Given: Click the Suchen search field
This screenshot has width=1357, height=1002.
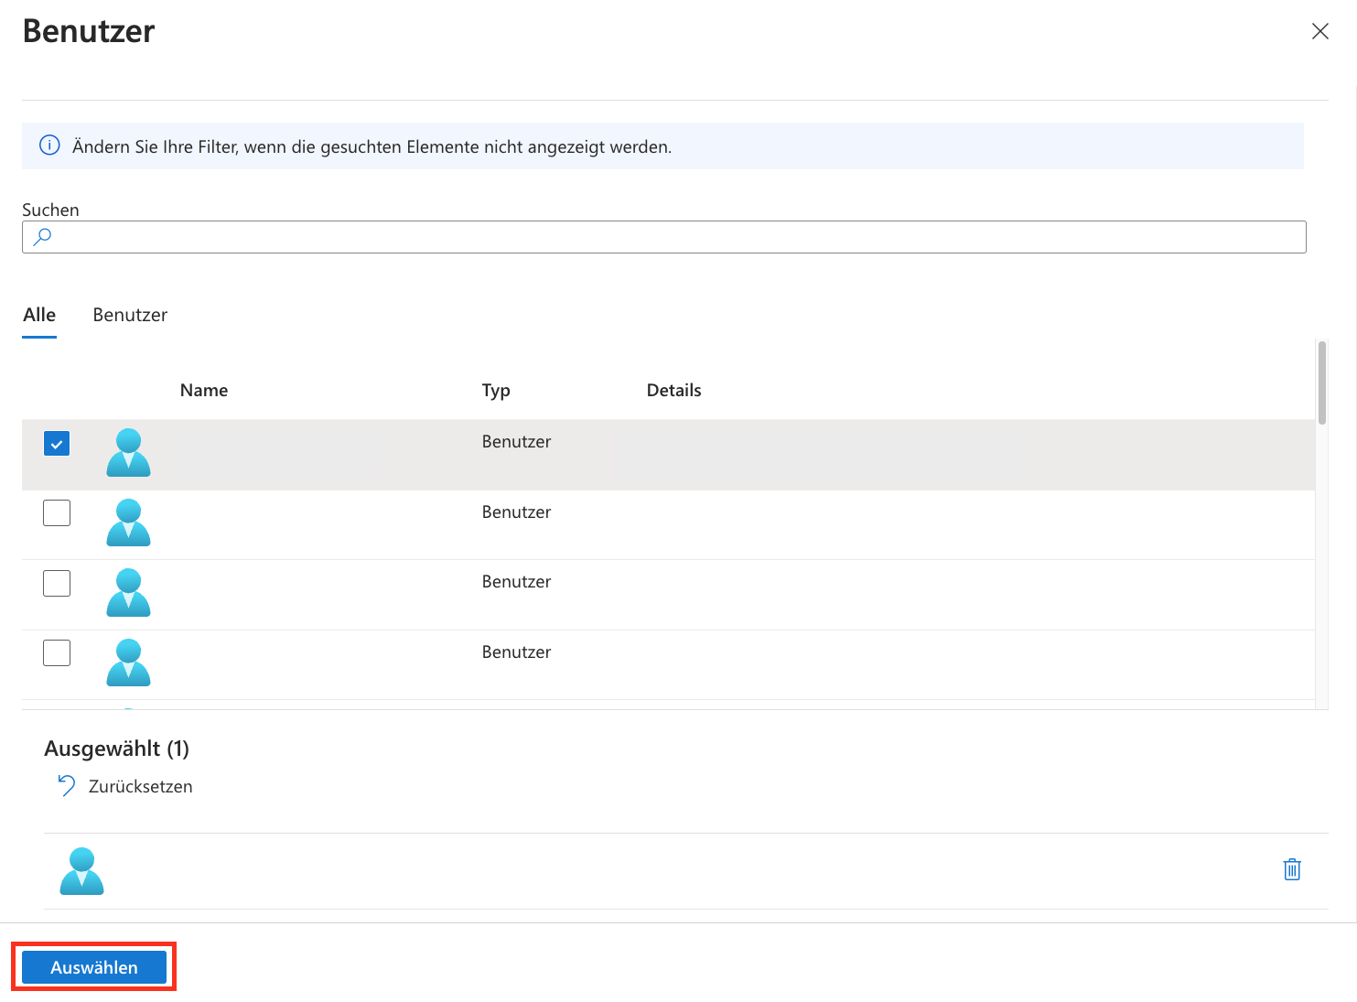Looking at the screenshot, I should (x=663, y=237).
